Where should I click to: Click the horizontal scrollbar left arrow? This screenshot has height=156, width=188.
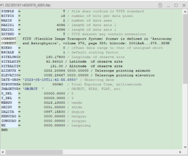coord(3,152)
